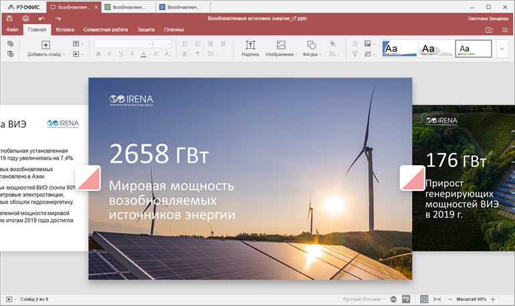Click the advanced settings menu icon at top right

tap(505, 30)
